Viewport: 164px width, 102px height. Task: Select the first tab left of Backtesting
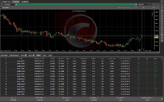(x=6, y=2)
